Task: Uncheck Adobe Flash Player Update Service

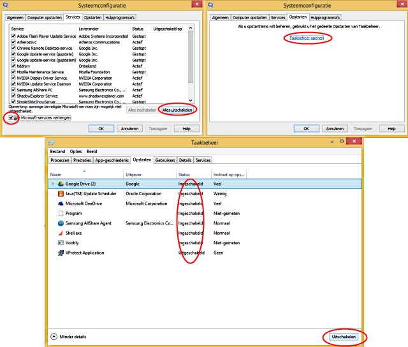Action: tap(13, 36)
